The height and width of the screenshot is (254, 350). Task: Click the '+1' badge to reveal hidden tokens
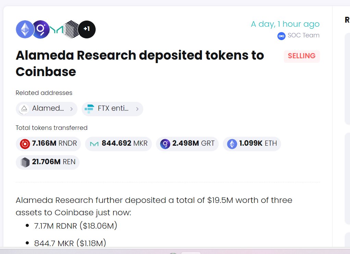(x=87, y=29)
